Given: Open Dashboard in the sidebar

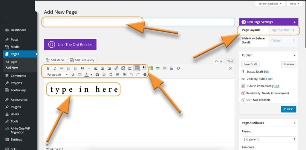Looking at the screenshot, I should pos(18,30).
